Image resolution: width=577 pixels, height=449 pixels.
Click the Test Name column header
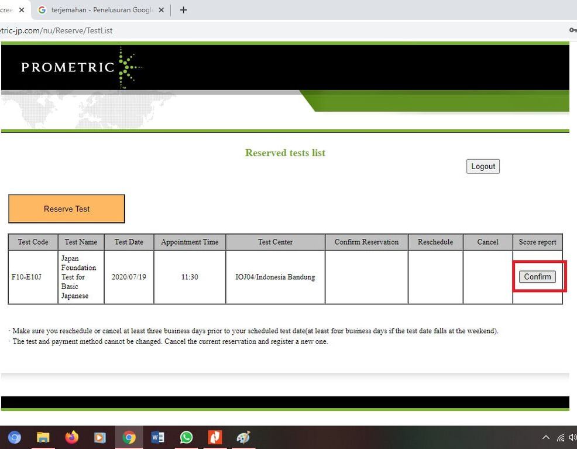pos(81,242)
